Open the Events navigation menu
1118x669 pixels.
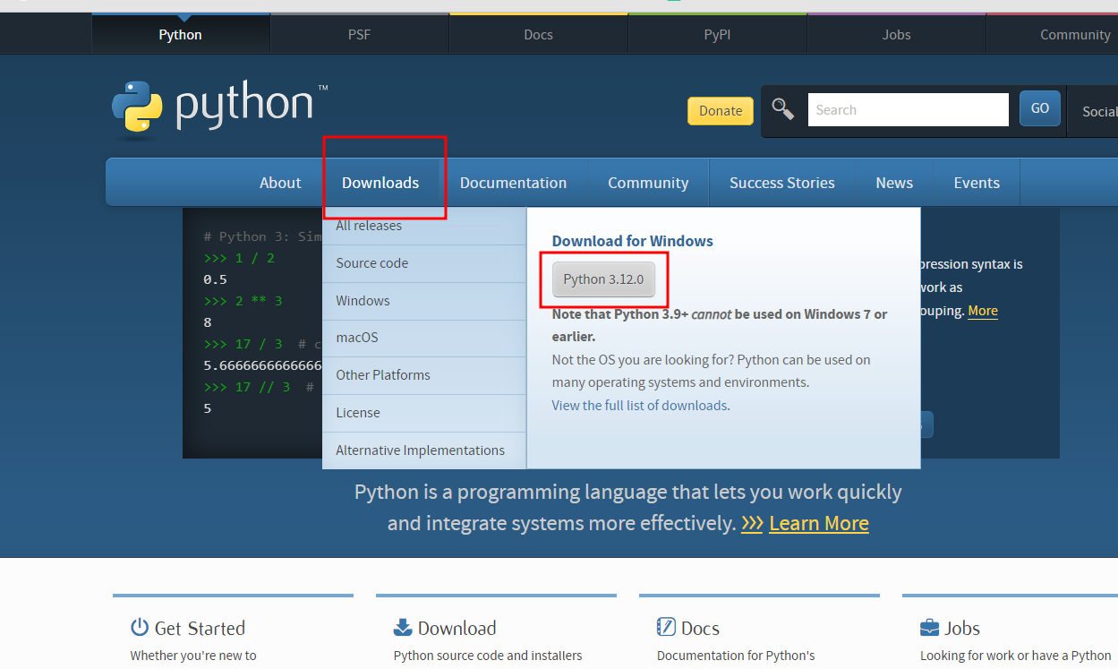point(977,183)
